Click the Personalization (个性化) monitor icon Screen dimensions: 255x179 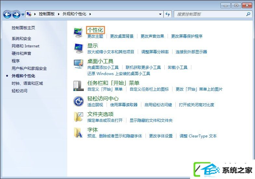point(78,32)
